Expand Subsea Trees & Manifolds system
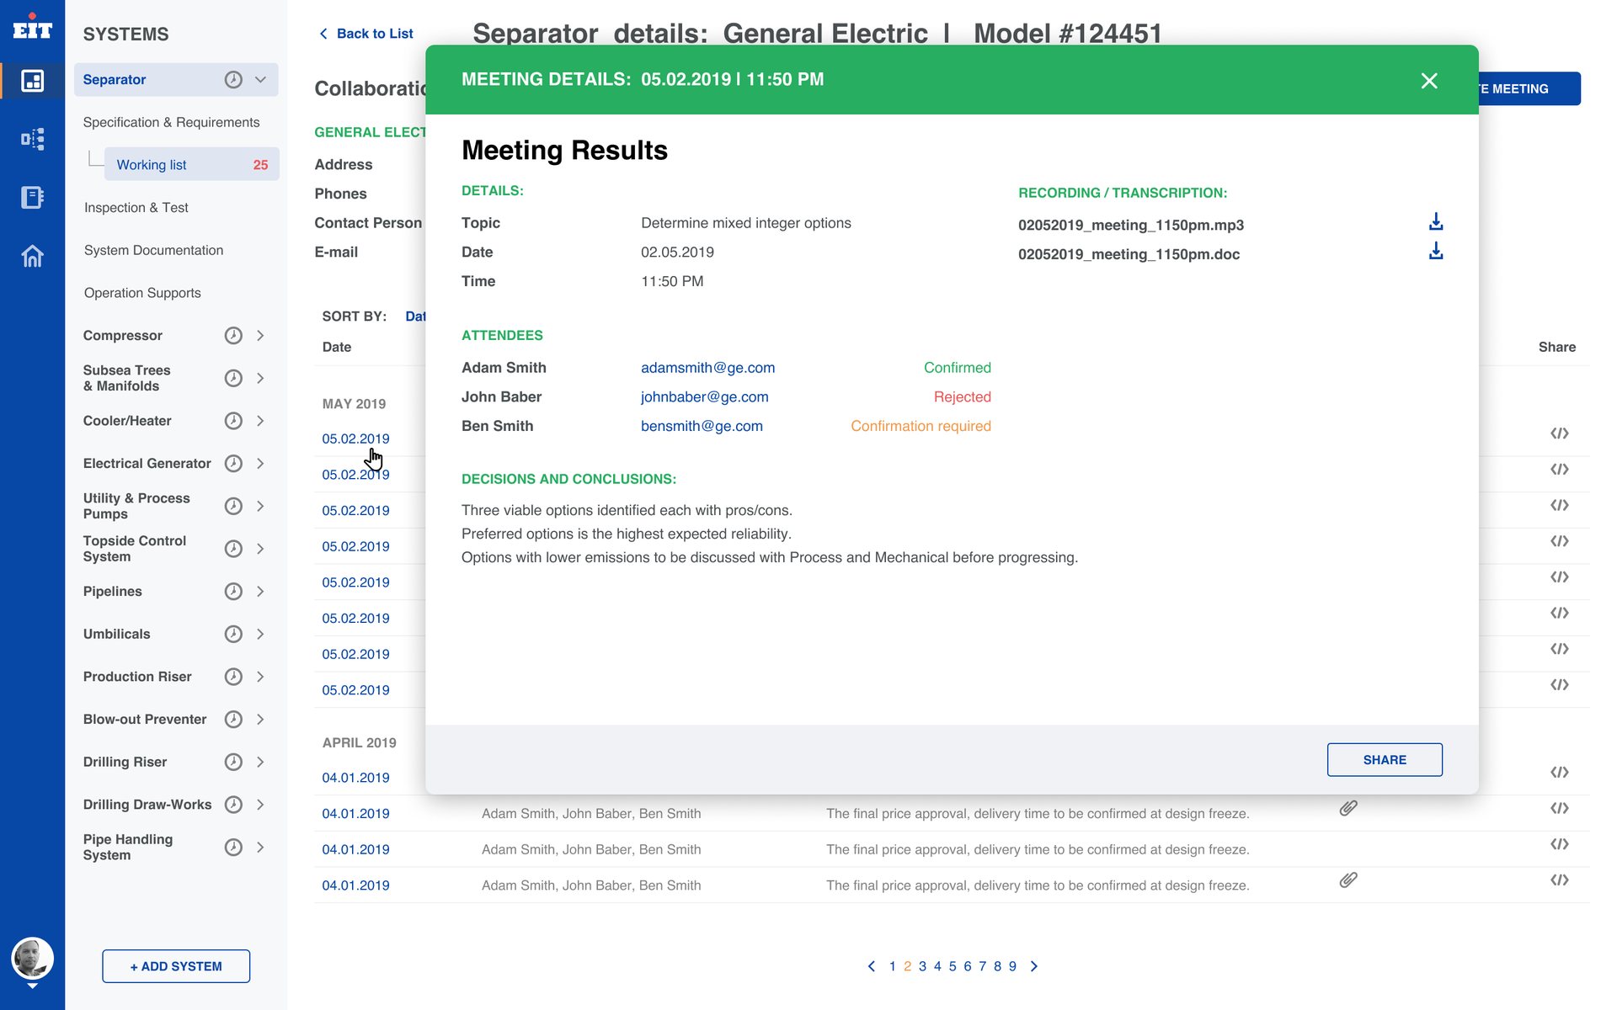 click(x=260, y=378)
